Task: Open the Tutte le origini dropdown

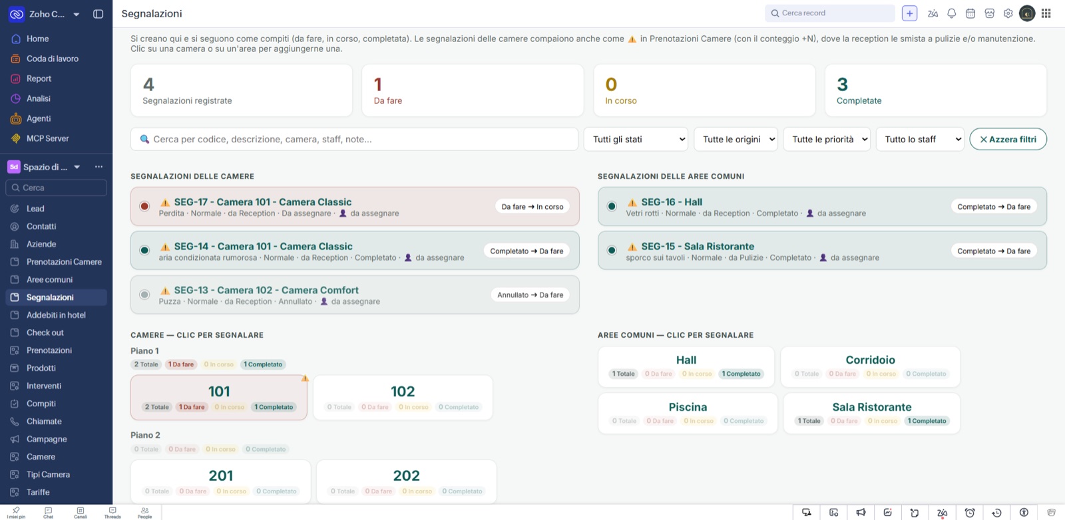Action: (x=736, y=139)
